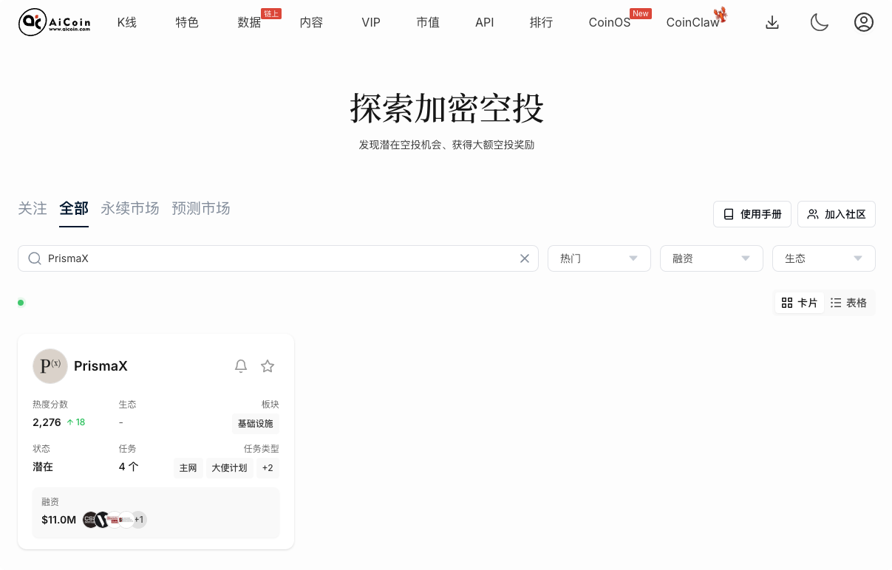Open the K线 menu
Image resolution: width=892 pixels, height=570 pixels.
(x=127, y=22)
